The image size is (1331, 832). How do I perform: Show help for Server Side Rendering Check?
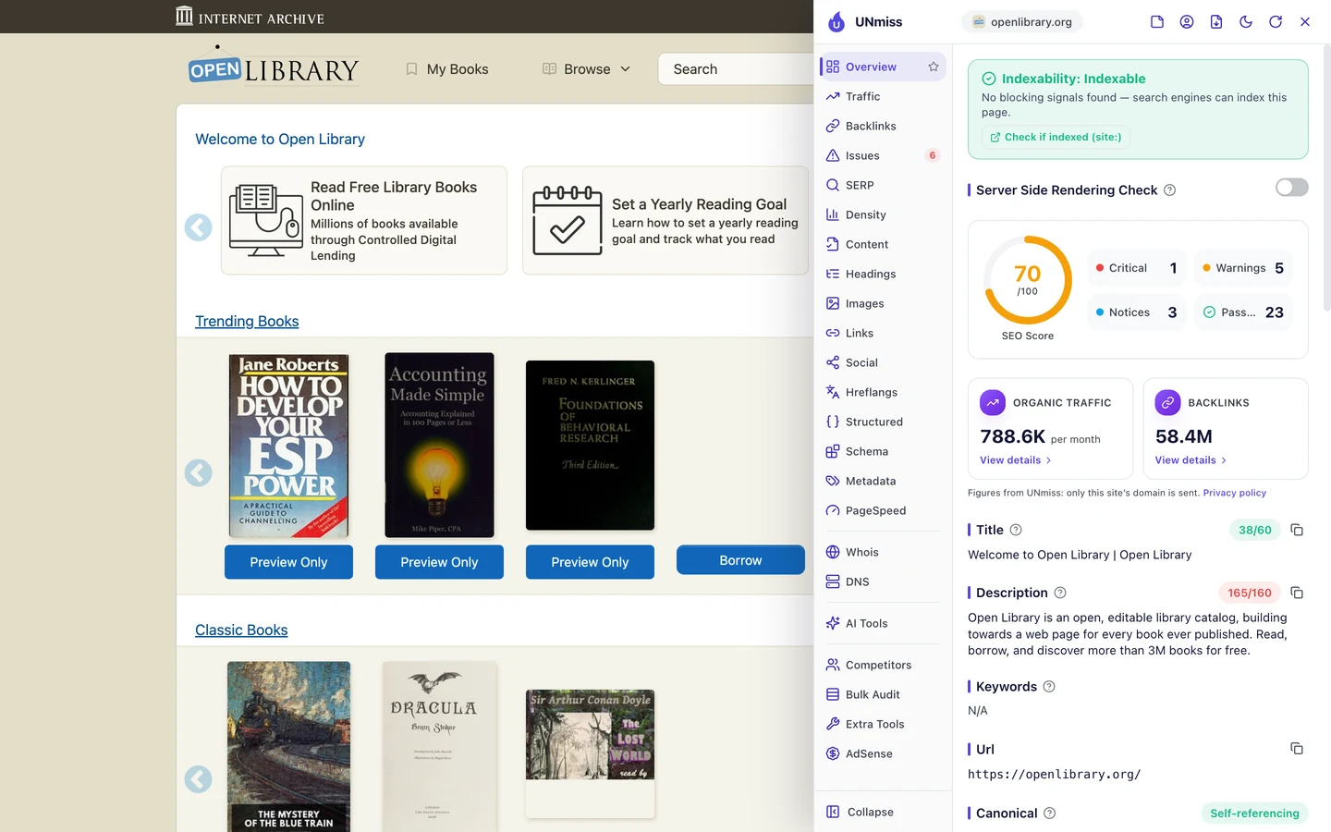(1169, 190)
